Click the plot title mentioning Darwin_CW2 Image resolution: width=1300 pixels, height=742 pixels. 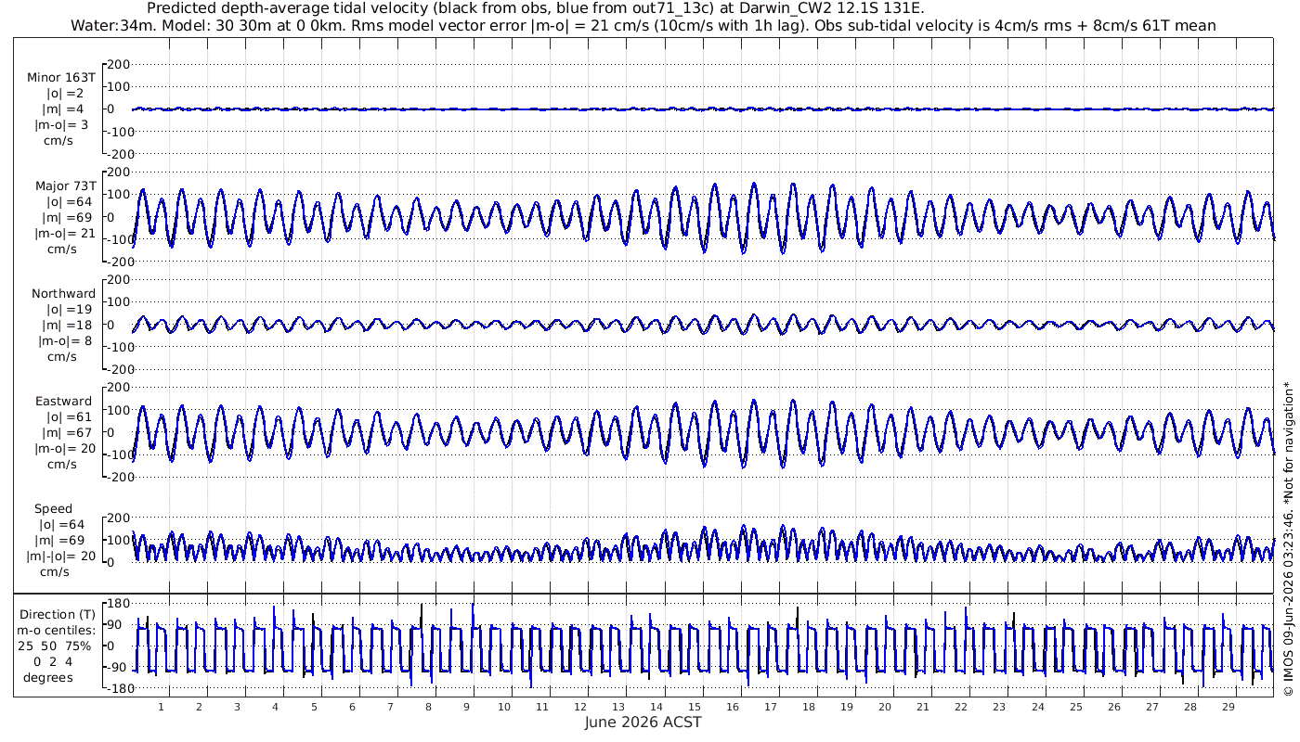pyautogui.click(x=536, y=8)
